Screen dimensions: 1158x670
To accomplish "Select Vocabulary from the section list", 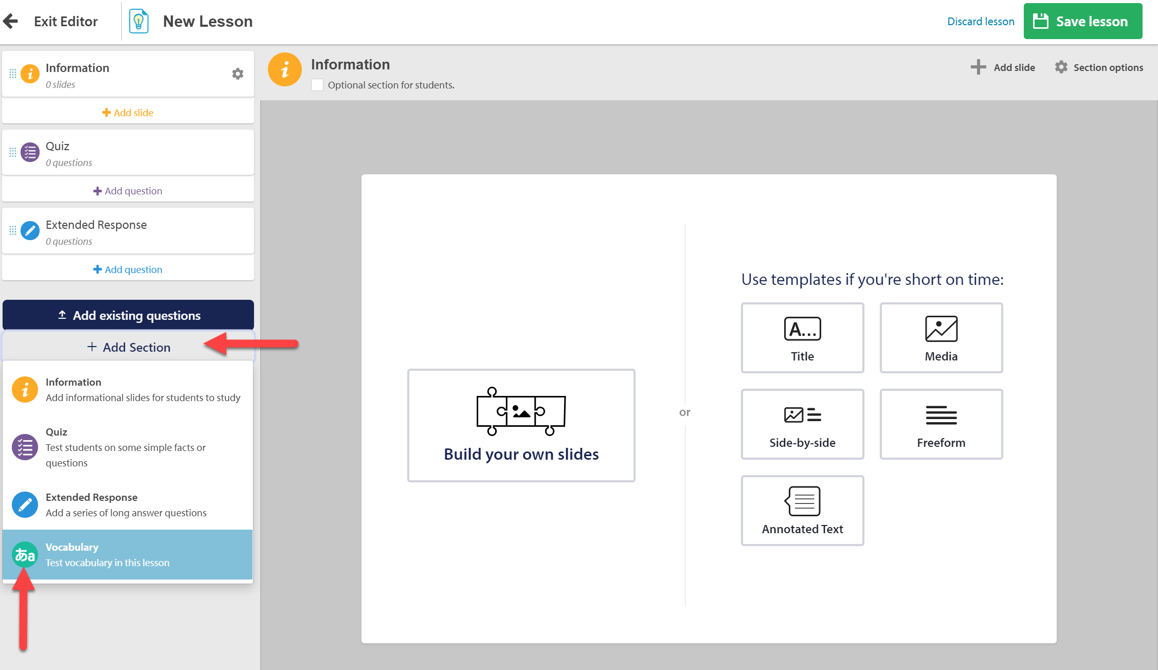I will point(128,555).
